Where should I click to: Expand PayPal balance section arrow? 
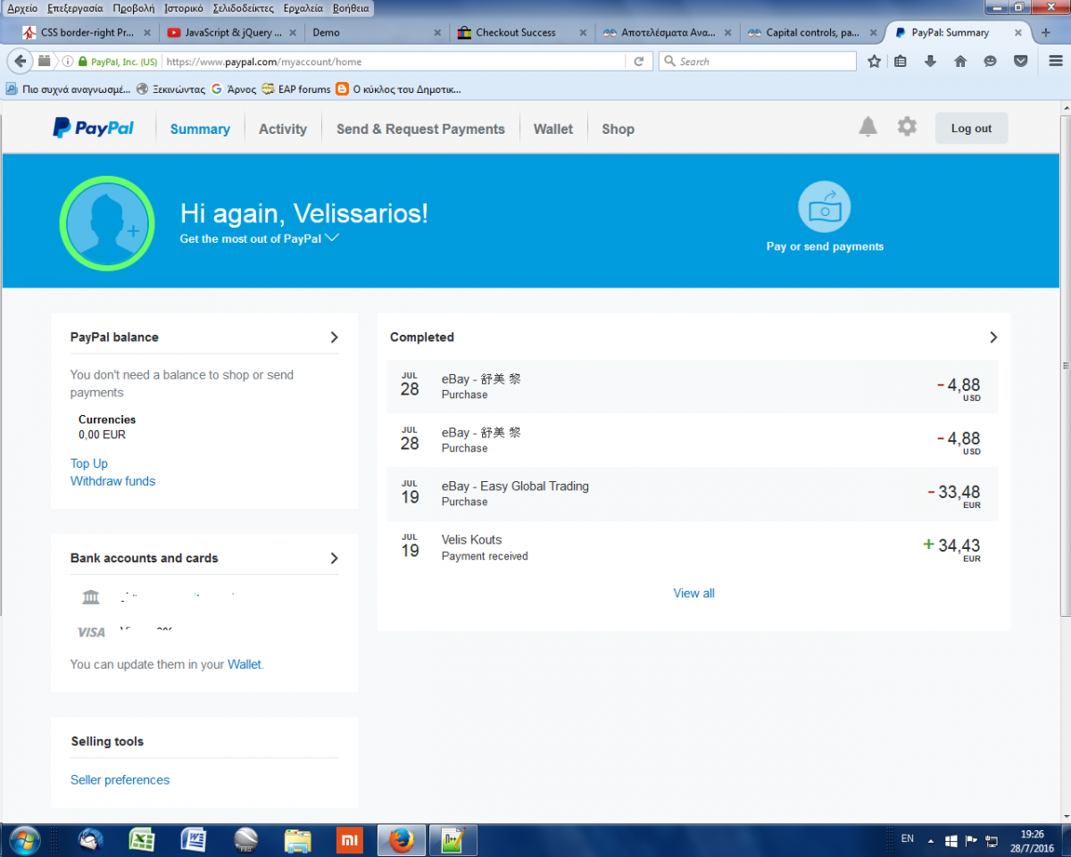coord(334,337)
